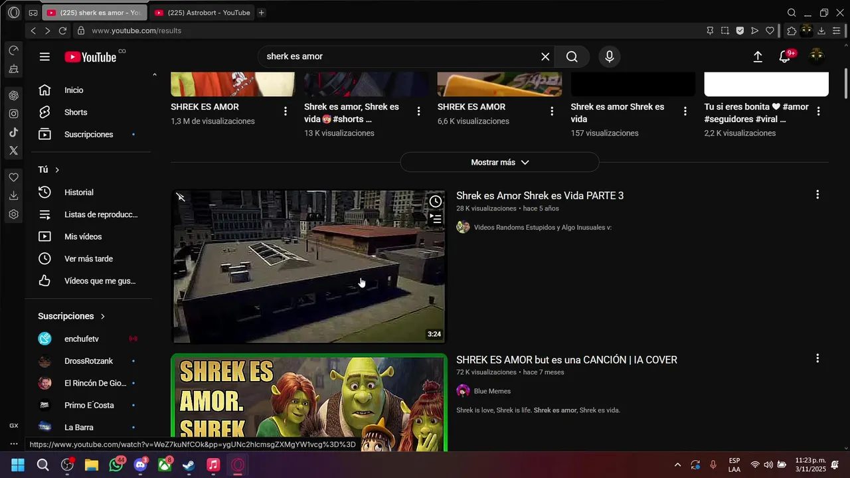Open the Opera GX main menu logo

coord(13,13)
